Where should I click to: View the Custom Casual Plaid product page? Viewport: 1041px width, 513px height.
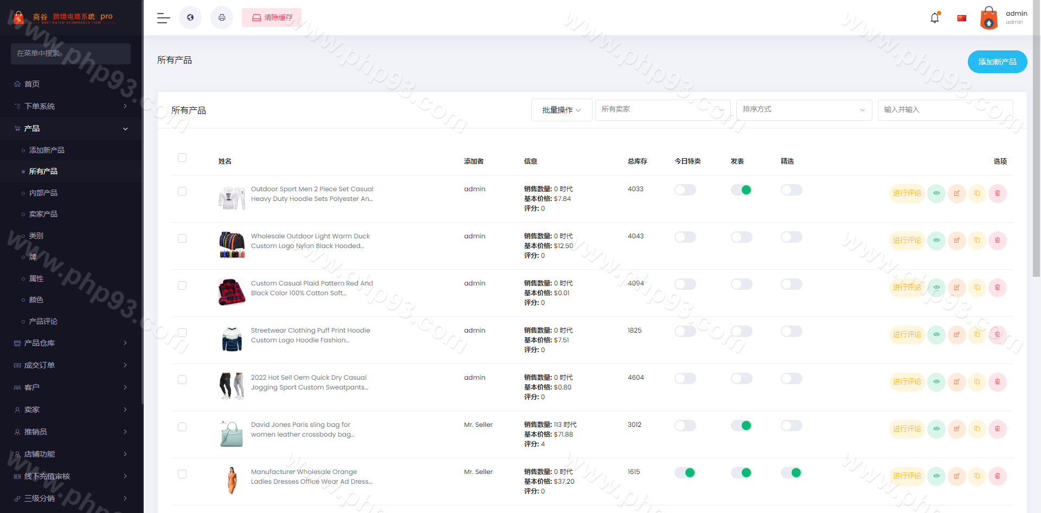click(936, 288)
